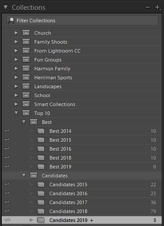Click the Best 2014 collection stack icon

coord(41,131)
